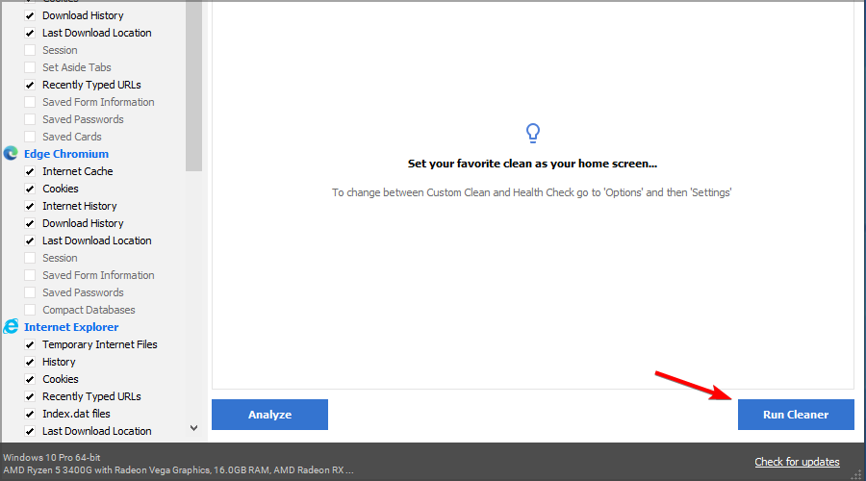Toggle Last Download Location in the section above Edge Chromium

pos(30,33)
